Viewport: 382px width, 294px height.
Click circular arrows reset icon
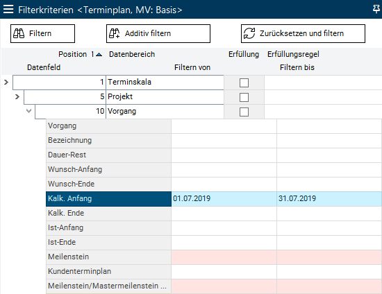(x=249, y=33)
